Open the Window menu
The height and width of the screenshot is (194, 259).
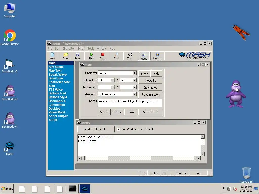(102, 48)
